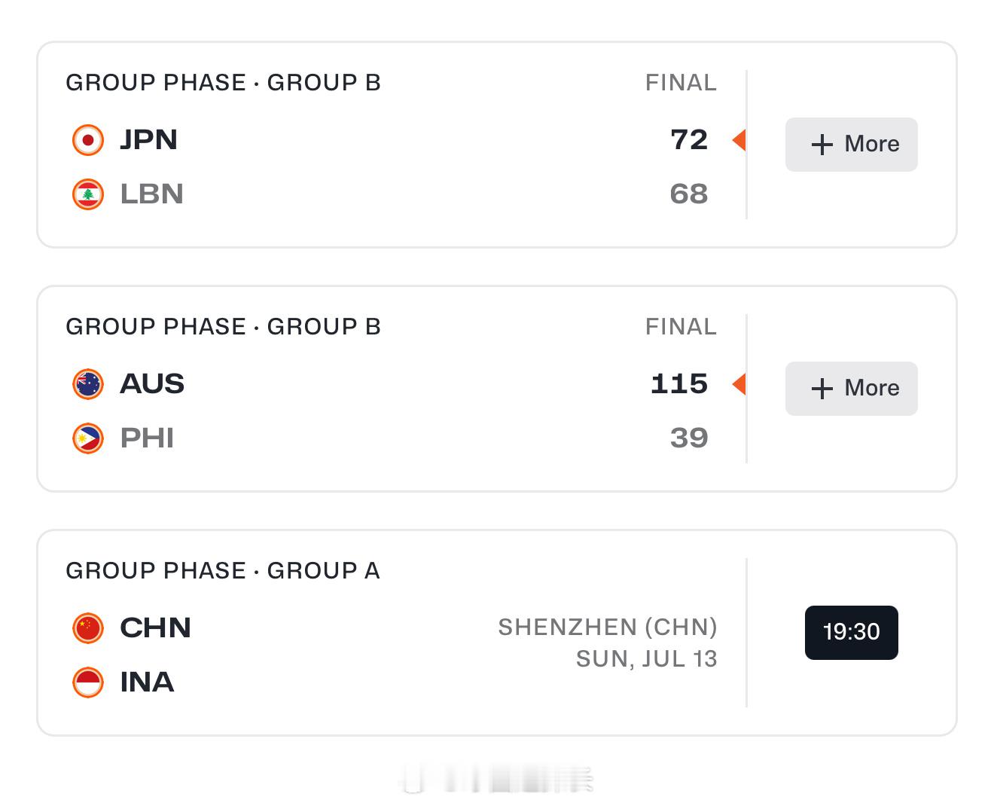Expand More for AUS vs PHI game
Viewport: 994px width, 803px height.
851,388
